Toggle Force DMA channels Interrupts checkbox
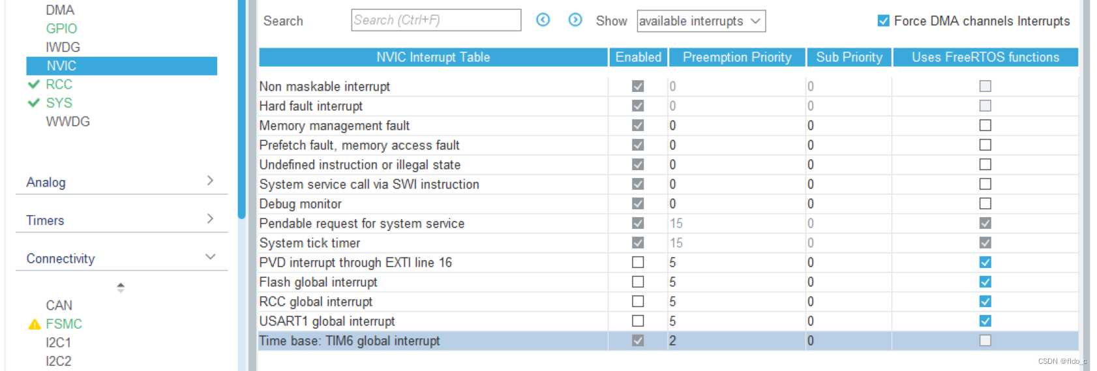Viewport: 1097px width, 371px height. coord(884,21)
